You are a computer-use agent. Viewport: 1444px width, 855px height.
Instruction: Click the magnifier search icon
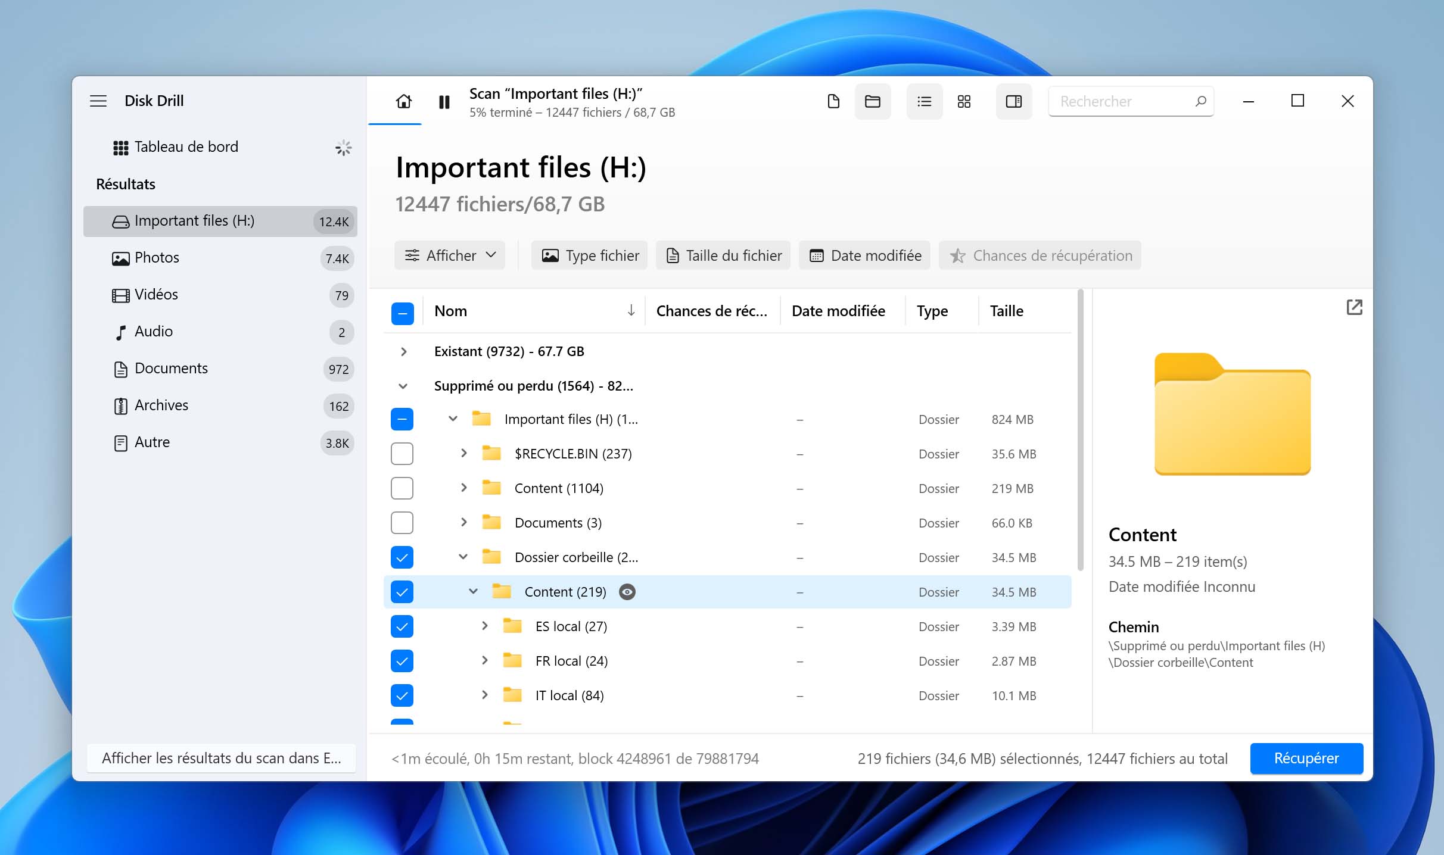coord(1200,101)
